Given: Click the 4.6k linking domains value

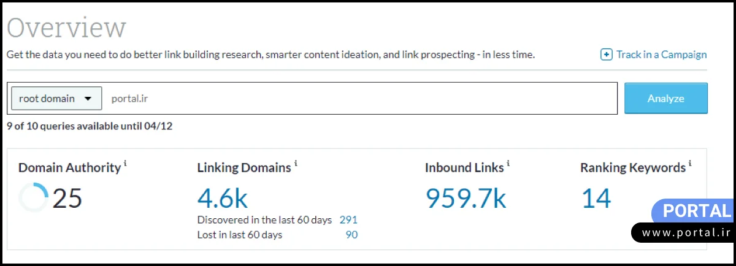Looking at the screenshot, I should pos(222,198).
